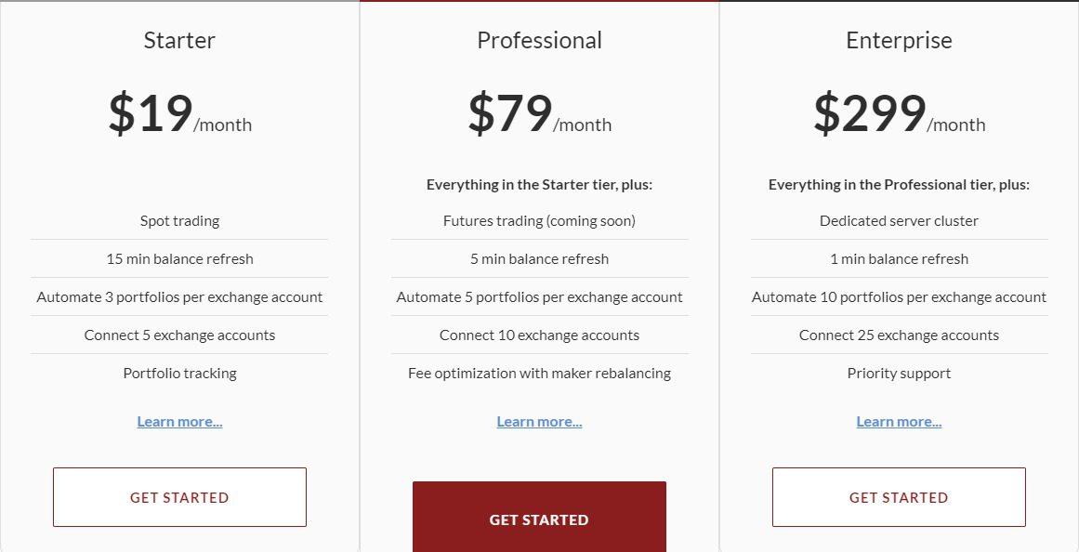Click Futures trading (coming soon) feature
The image size is (1079, 552).
pos(539,221)
